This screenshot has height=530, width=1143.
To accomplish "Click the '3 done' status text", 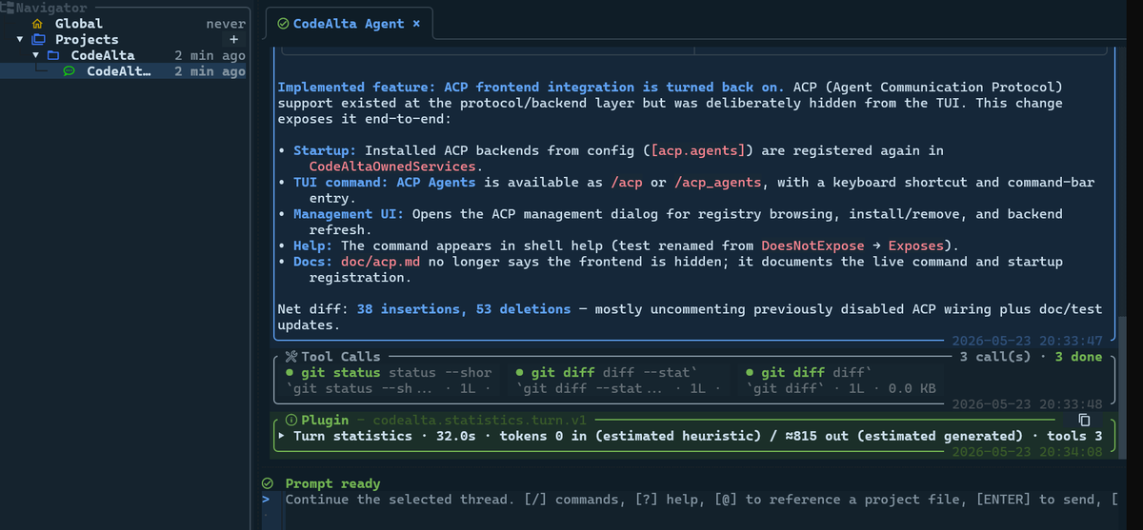I will 1078,357.
